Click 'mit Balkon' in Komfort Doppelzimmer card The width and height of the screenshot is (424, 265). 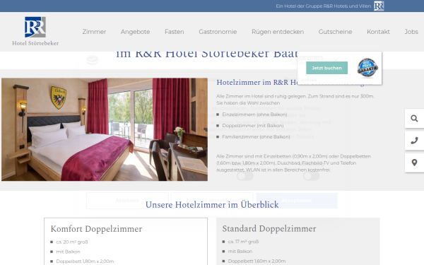[68, 252]
